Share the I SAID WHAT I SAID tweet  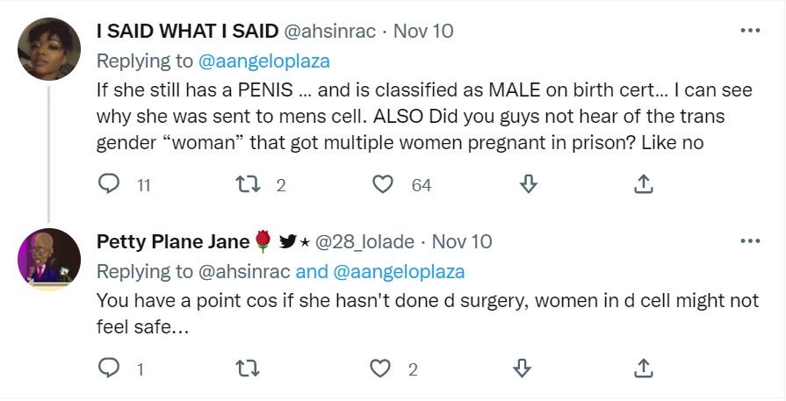643,184
